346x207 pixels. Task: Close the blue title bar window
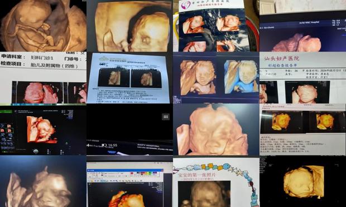pos(162,170)
